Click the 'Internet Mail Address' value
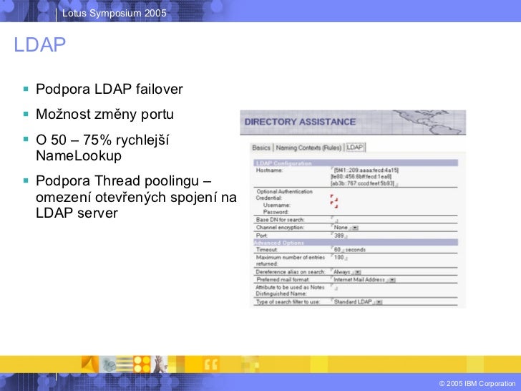Image resolution: width=521 pixels, height=391 pixels. (x=359, y=280)
